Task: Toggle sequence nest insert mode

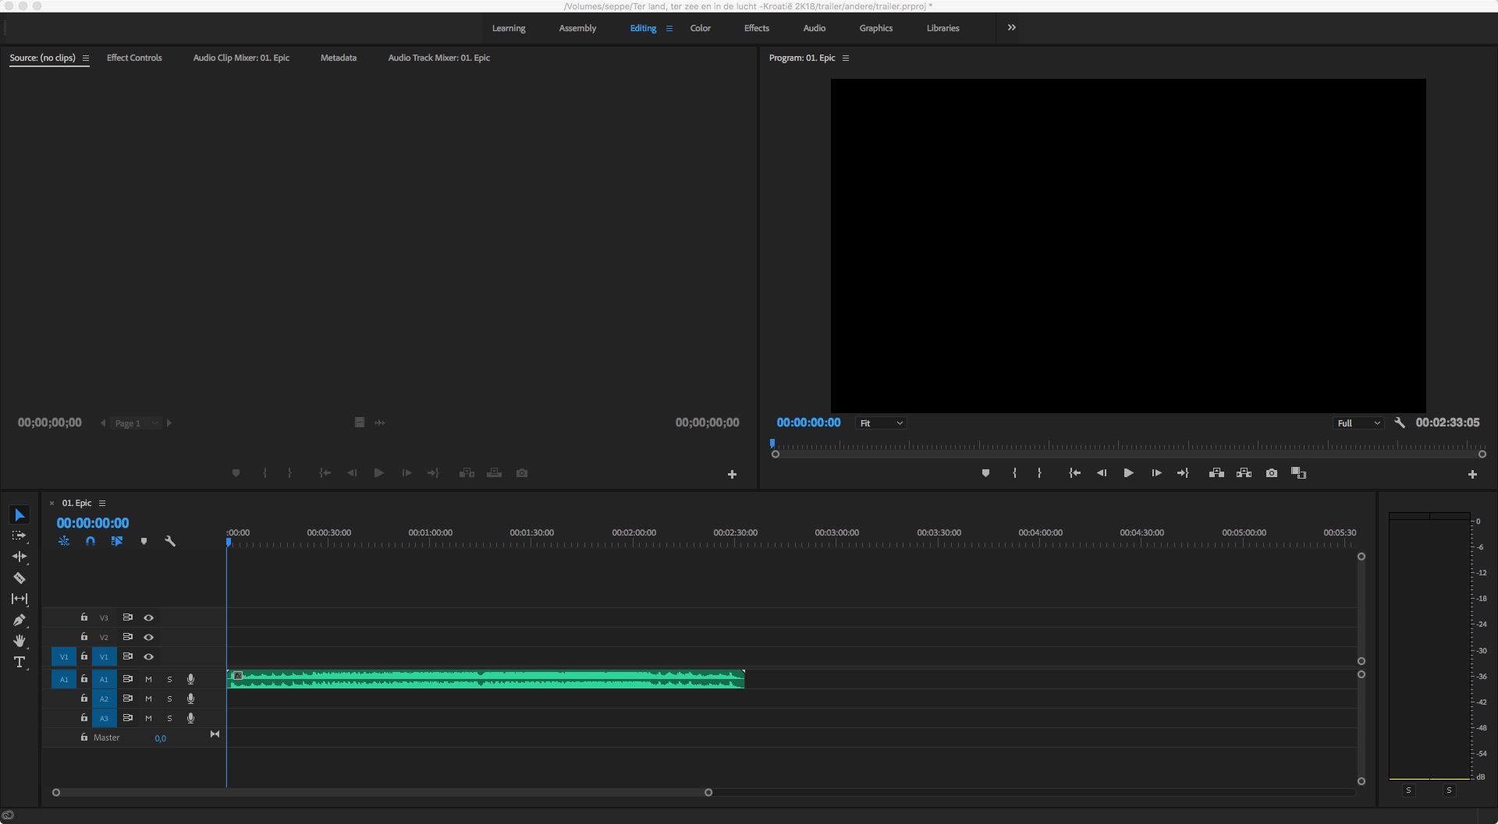Action: pos(64,541)
